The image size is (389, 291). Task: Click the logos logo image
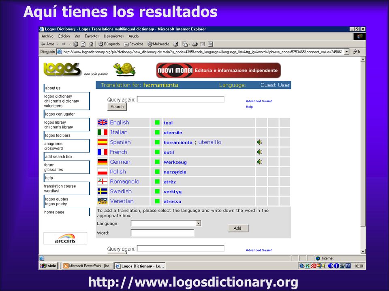click(x=62, y=69)
